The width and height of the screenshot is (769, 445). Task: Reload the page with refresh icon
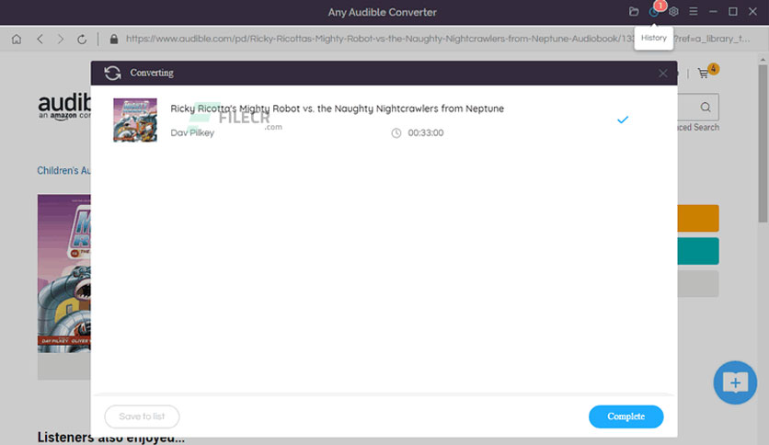click(82, 40)
